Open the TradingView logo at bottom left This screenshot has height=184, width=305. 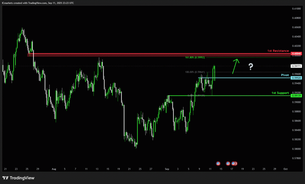point(18,178)
